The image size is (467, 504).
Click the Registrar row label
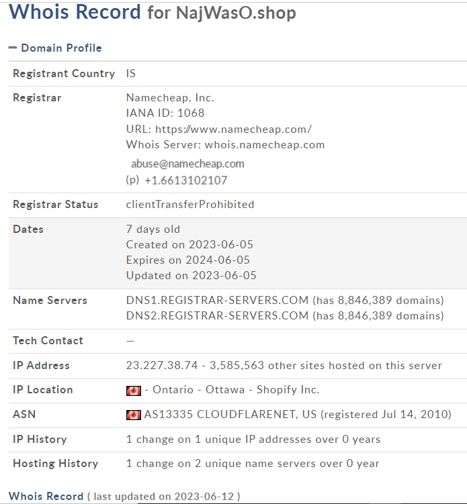point(37,98)
